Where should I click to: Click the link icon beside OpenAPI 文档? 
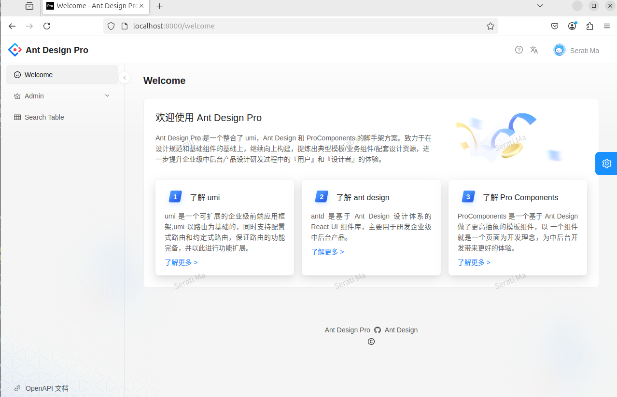(17, 388)
